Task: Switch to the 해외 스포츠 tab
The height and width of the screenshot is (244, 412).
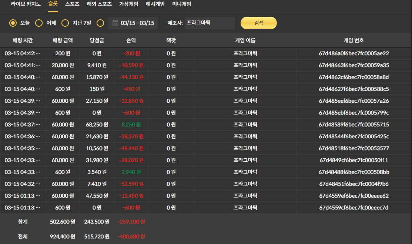Action: 99,4
